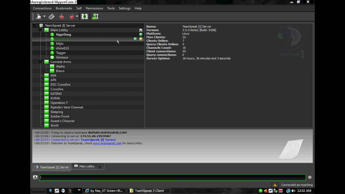Collapse the TeamSpeak ]I[ Server tree root
This screenshot has height=194, width=345.
click(x=35, y=25)
